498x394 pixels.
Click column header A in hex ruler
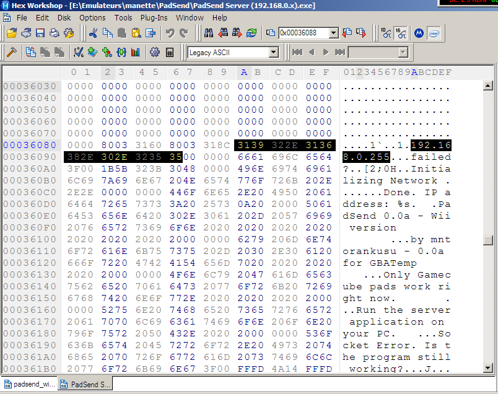[244, 72]
